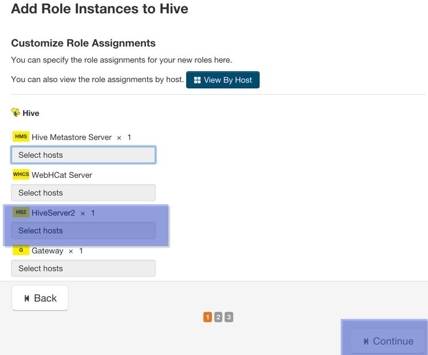The width and height of the screenshot is (428, 355).
Task: Click the grid icon on View By Host
Action: tap(197, 80)
